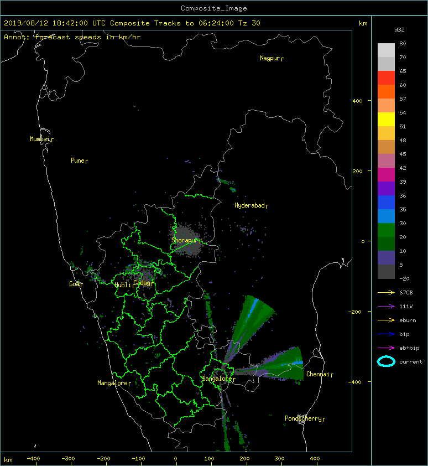The image size is (428, 466).
Task: Click the light blue 30 dBZ swatch
Action: coord(386,216)
